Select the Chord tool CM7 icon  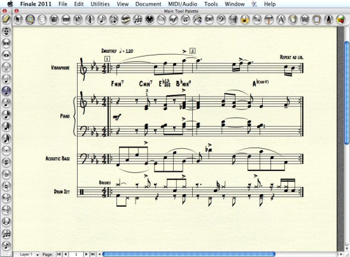pos(209,20)
